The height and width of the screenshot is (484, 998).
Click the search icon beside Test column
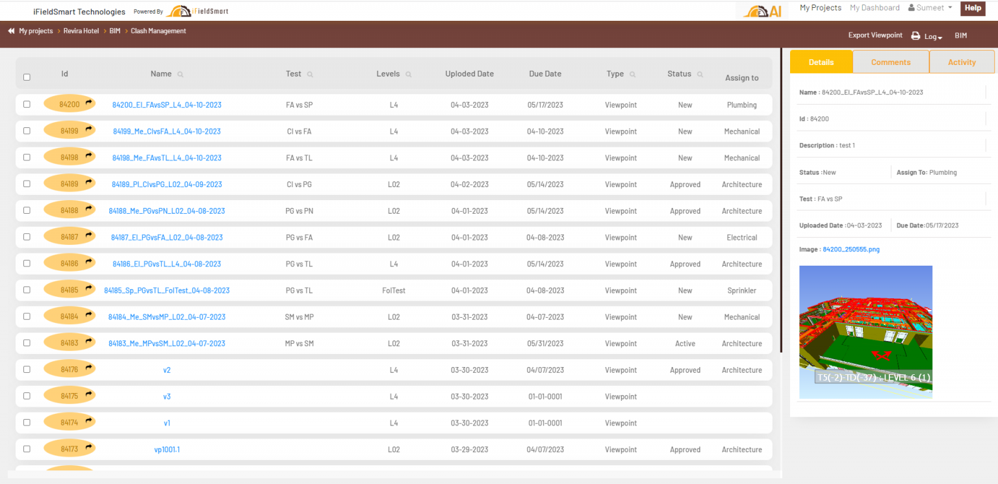click(310, 75)
